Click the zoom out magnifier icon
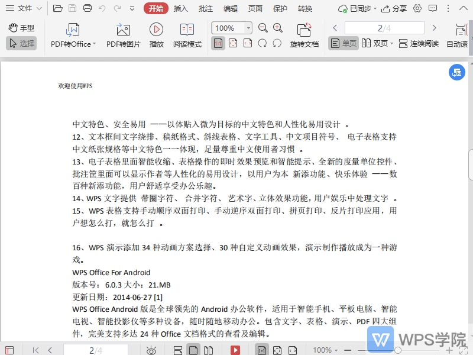The width and height of the screenshot is (473, 355). tap(263, 28)
